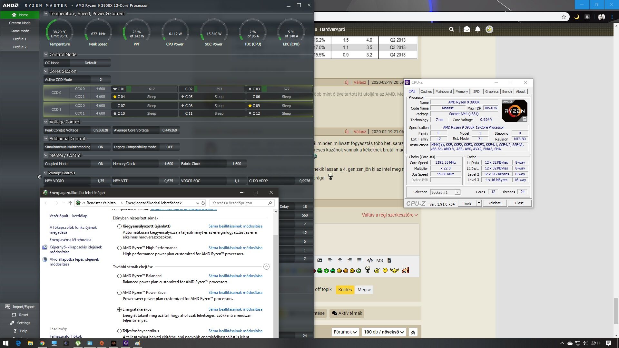
Task: Insert code block with the </> icon
Action: point(370,260)
